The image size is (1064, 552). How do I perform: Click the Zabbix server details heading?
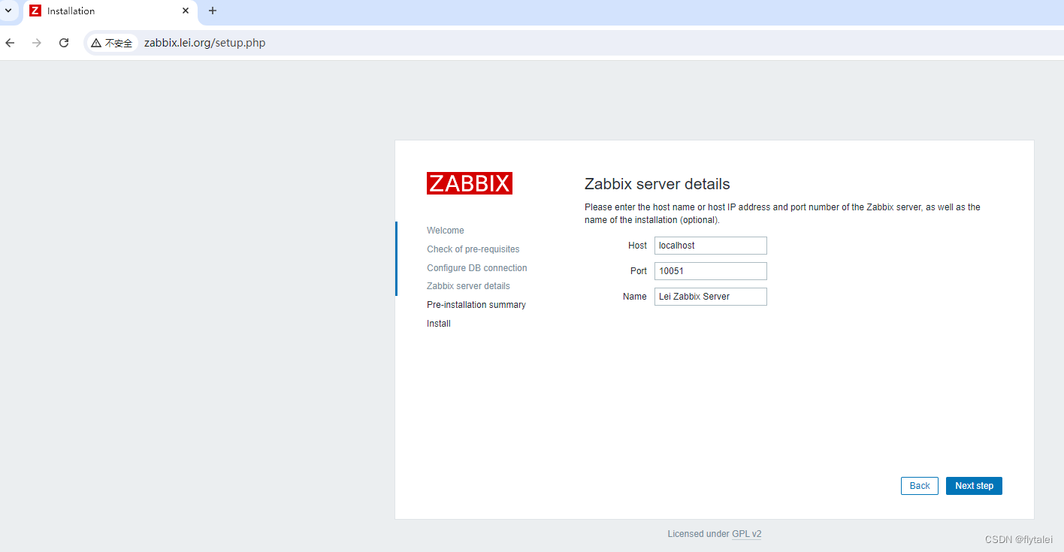[657, 184]
